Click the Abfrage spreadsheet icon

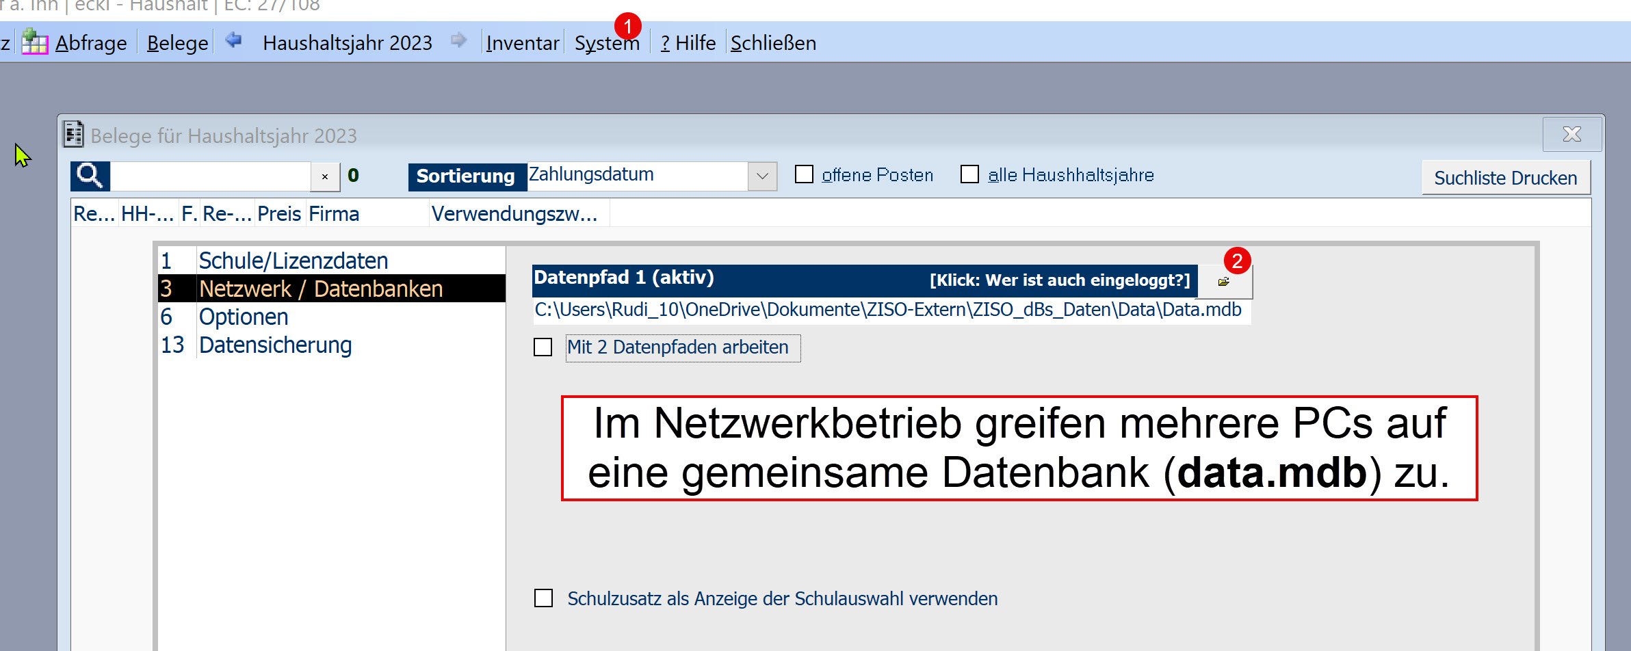coord(34,42)
